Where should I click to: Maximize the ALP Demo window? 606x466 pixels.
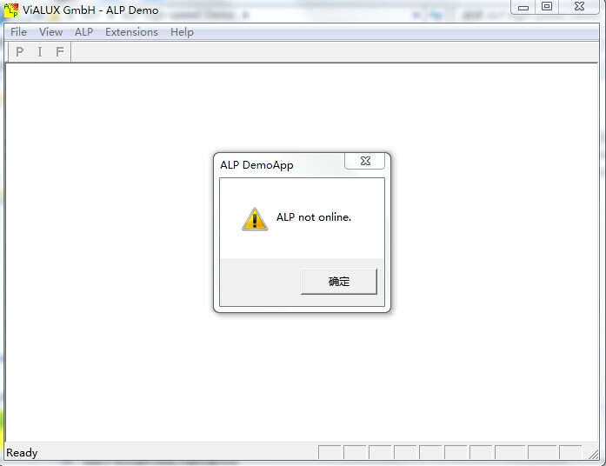coord(547,7)
